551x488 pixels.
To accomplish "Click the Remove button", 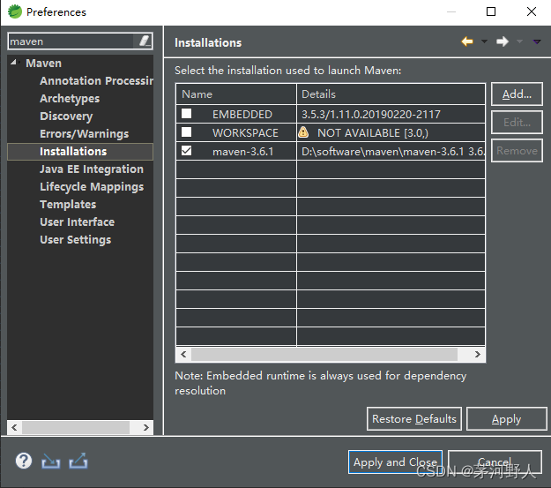I will click(x=517, y=151).
